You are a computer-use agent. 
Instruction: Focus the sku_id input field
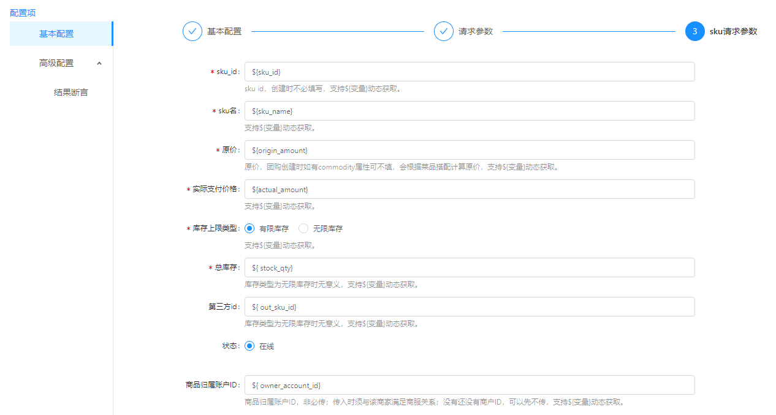click(470, 72)
